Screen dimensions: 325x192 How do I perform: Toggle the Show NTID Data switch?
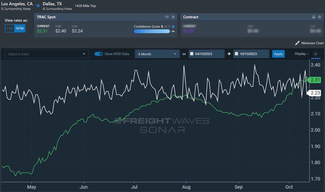(x=99, y=54)
